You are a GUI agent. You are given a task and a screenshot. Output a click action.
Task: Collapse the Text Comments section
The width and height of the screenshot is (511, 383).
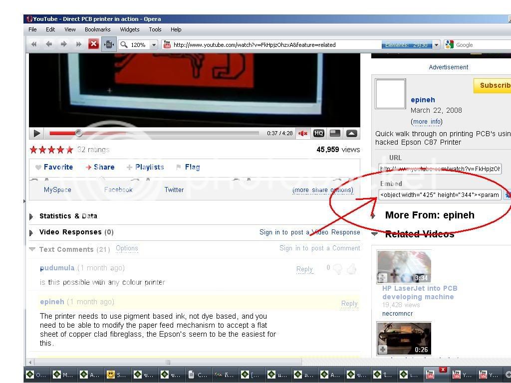(32, 249)
